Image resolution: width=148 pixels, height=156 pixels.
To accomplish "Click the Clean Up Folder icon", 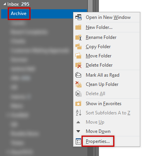I will 78,84.
